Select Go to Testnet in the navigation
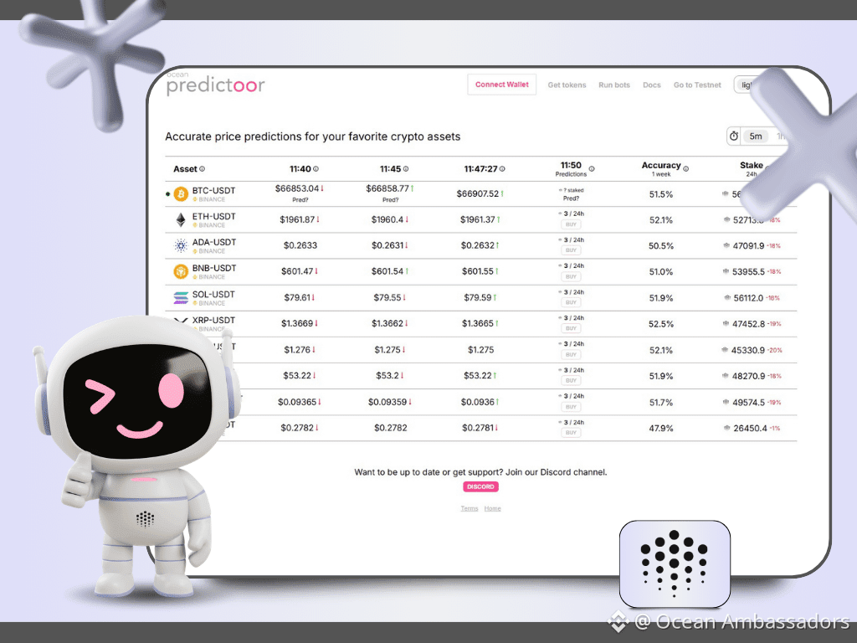Screen dimensions: 857x643 [697, 85]
